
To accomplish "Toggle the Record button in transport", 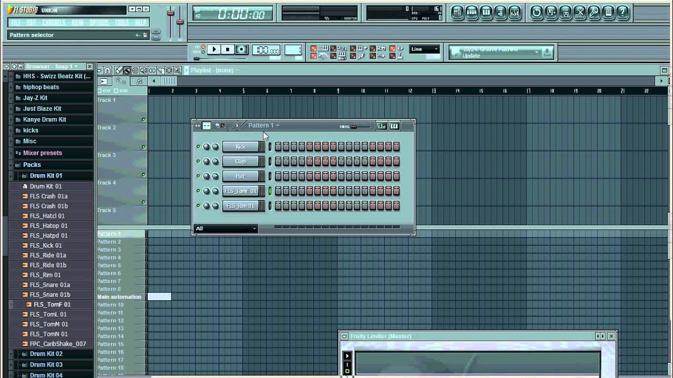I will pos(241,49).
